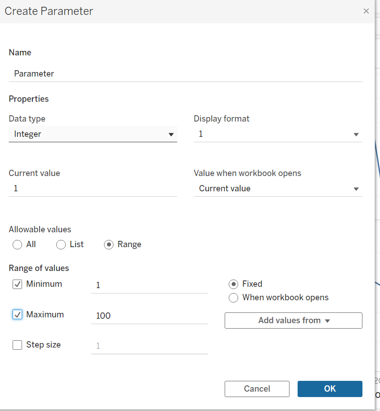Screen dimensions: 380x411
Task: Click the Maximum value field showing 100
Action: pyautogui.click(x=149, y=316)
